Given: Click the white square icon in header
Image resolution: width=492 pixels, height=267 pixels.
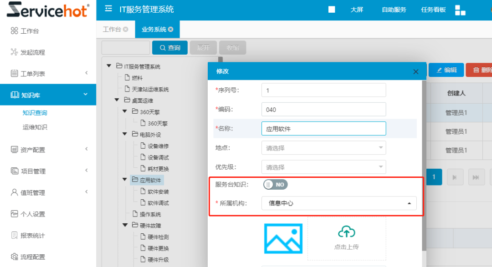Looking at the screenshot, I should [332, 10].
